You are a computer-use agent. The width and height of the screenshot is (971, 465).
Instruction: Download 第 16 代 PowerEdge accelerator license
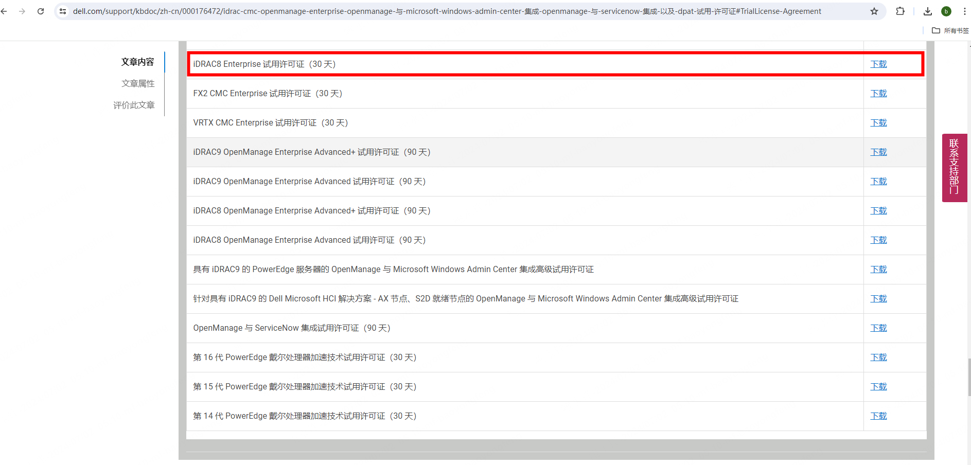(878, 357)
